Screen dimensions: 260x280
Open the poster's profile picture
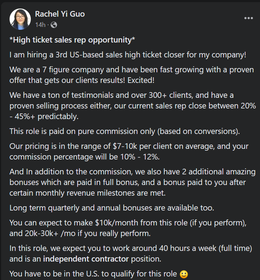click(x=20, y=19)
